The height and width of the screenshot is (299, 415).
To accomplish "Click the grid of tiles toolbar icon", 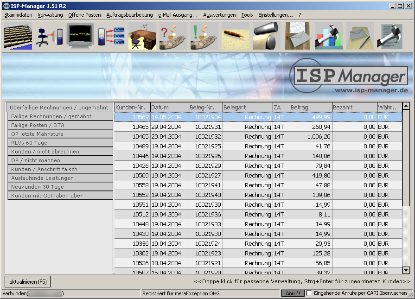I will 18,36.
